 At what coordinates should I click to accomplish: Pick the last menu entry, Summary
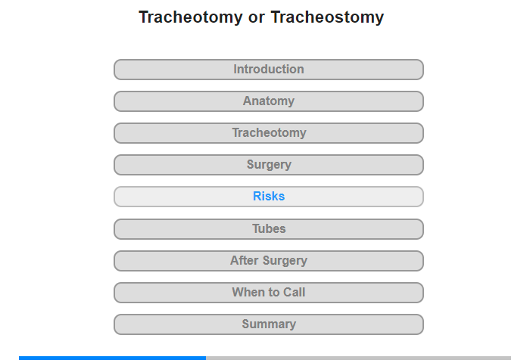tap(269, 324)
